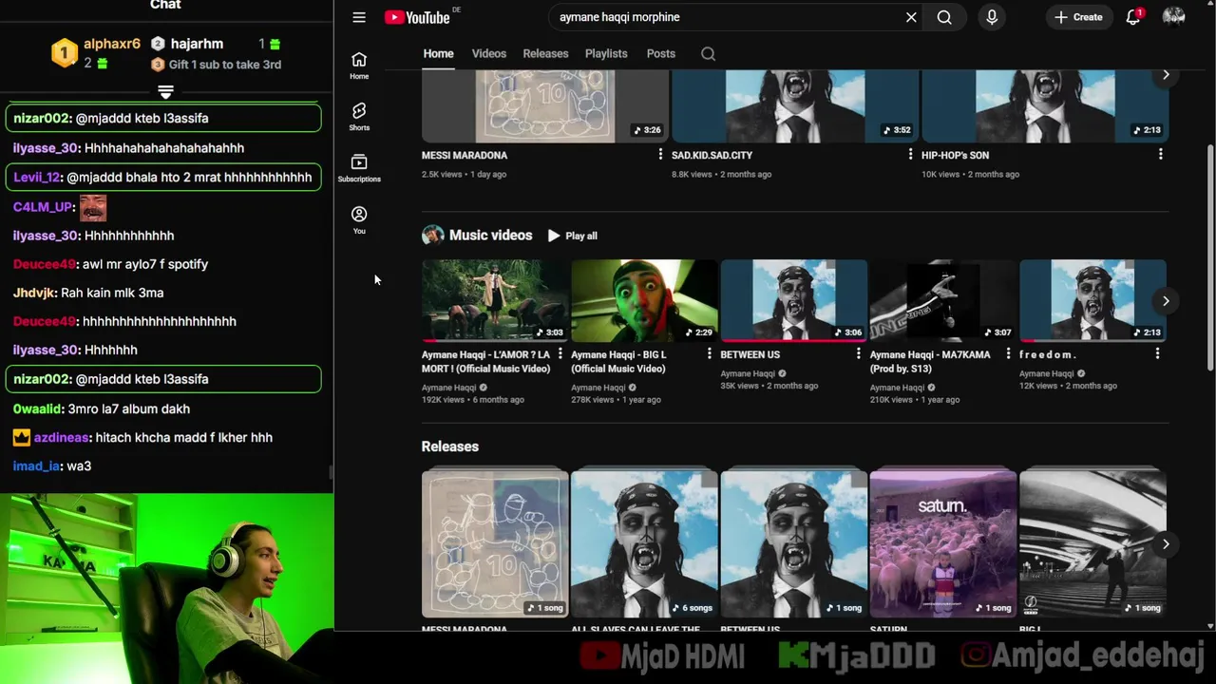The image size is (1216, 684).
Task: Switch to the Videos tab
Action: click(x=489, y=54)
